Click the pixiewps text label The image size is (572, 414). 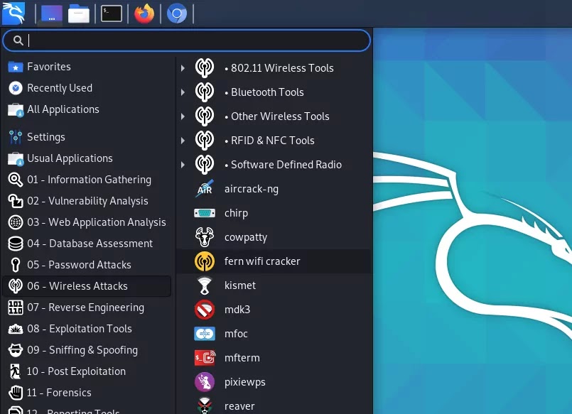pos(244,382)
